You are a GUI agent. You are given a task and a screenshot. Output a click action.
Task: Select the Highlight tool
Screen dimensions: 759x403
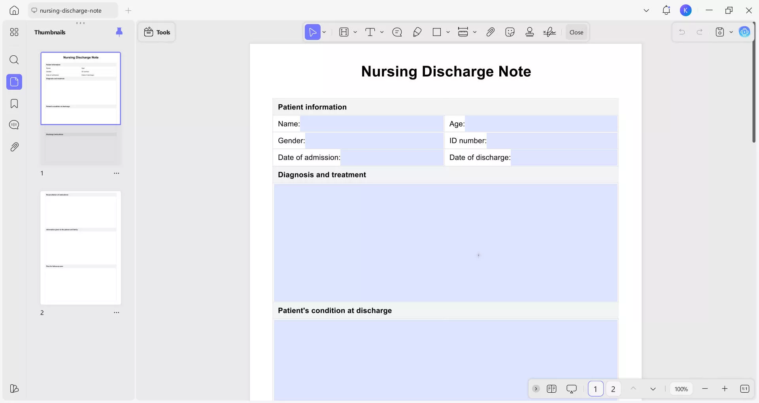344,32
